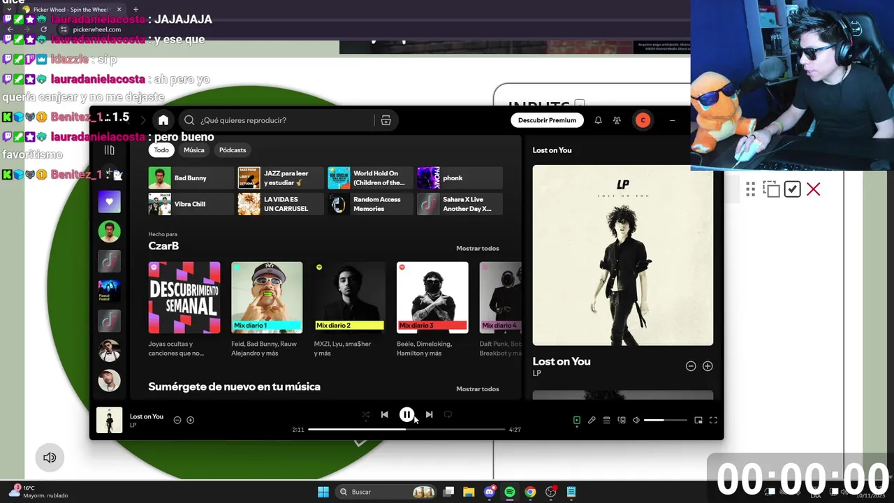Click the sound speaker button on Picker Wheel page
The height and width of the screenshot is (503, 894).
point(50,458)
